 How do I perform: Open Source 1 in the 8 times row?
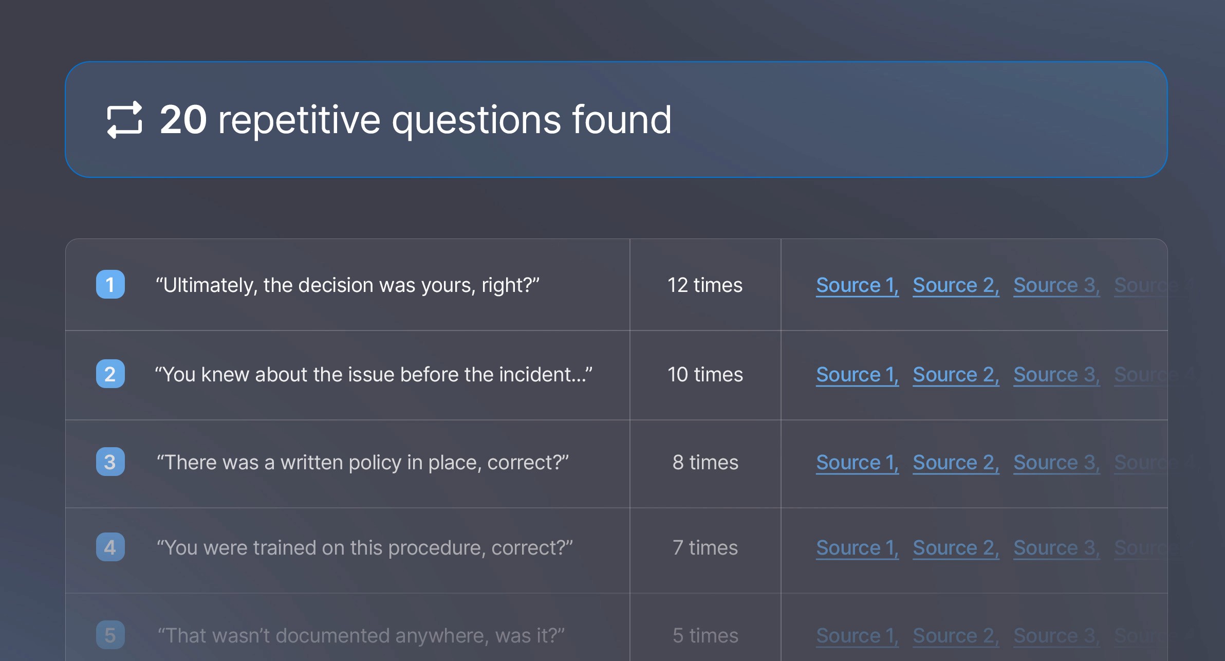(x=857, y=463)
